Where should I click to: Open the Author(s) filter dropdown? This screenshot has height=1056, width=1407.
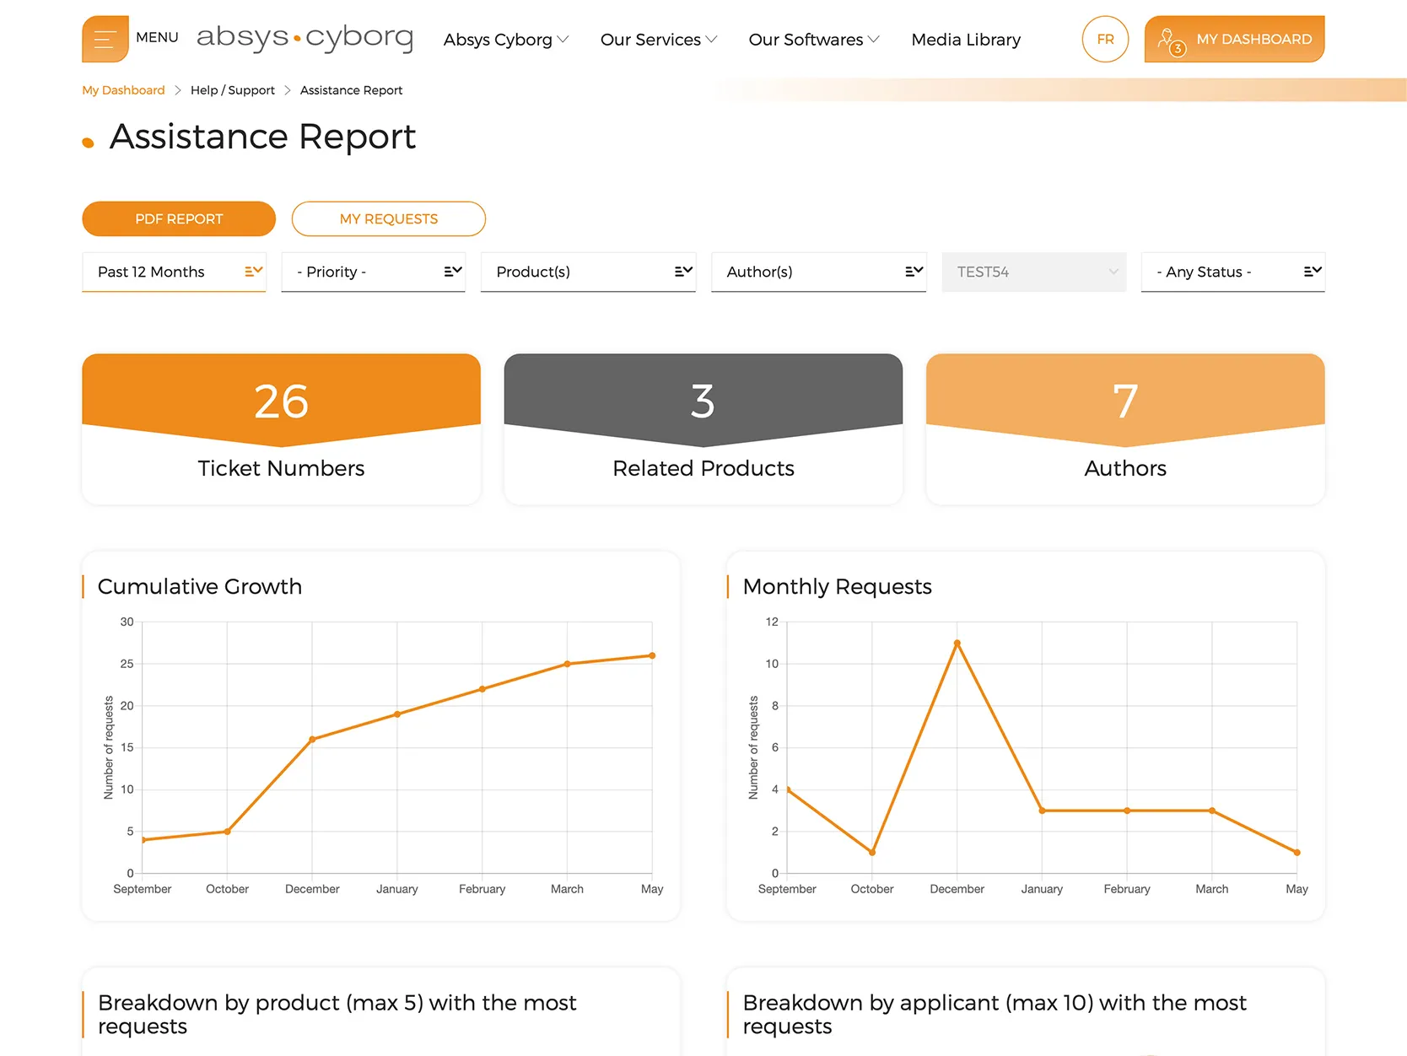[x=818, y=272]
